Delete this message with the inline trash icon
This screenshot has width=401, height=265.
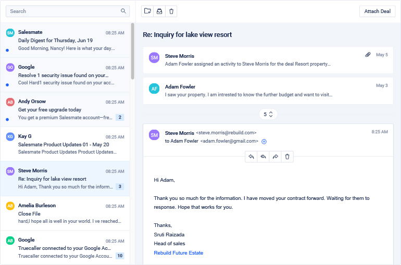click(x=287, y=157)
